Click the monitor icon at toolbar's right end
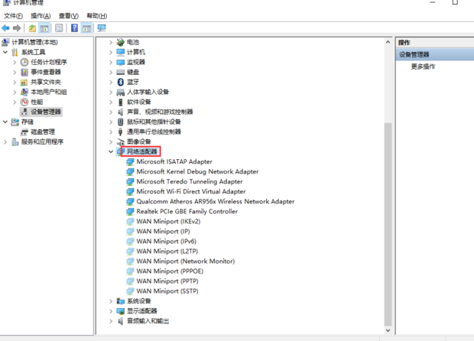Viewport: 474px width, 341px height. [101, 28]
